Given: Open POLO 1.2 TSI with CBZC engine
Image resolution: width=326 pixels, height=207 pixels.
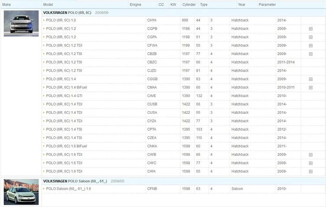Looking at the screenshot, I should [64, 62].
